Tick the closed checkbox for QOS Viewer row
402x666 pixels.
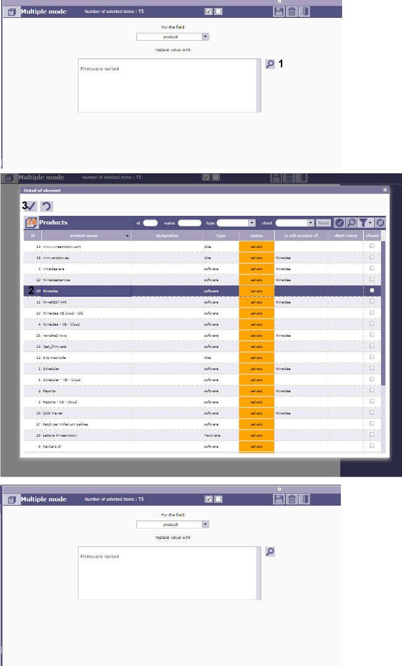372,412
